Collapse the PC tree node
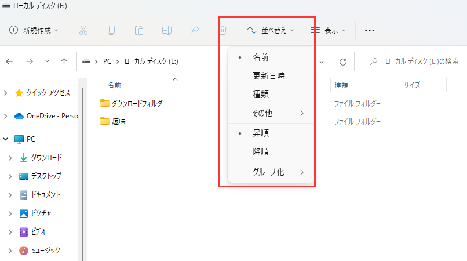This screenshot has height=261, width=467. click(6, 139)
